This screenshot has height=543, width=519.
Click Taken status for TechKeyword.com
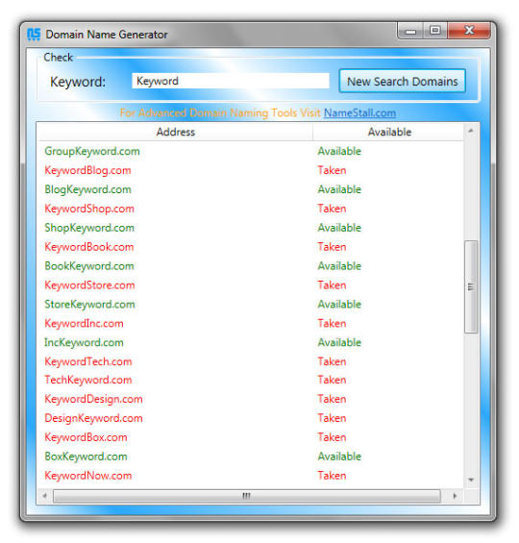click(332, 380)
